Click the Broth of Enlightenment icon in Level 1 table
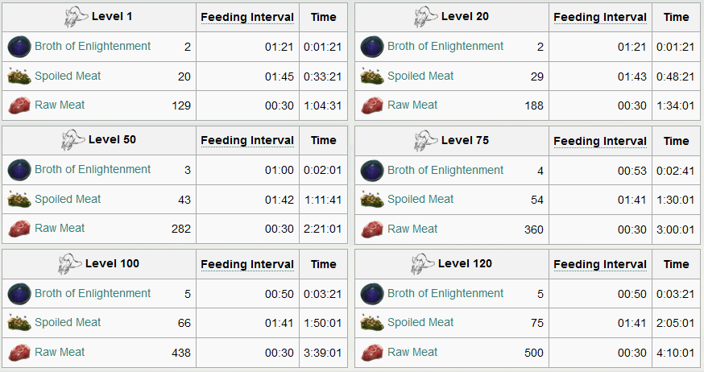Viewport: 704px width, 372px height. click(x=19, y=47)
